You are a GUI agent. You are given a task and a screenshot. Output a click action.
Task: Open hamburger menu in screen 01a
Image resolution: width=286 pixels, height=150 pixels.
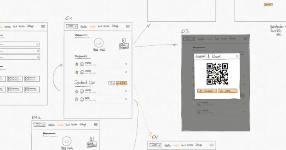[96, 125]
